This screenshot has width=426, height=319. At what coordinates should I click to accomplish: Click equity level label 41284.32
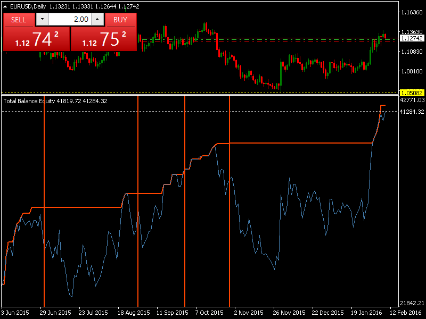[x=412, y=112]
